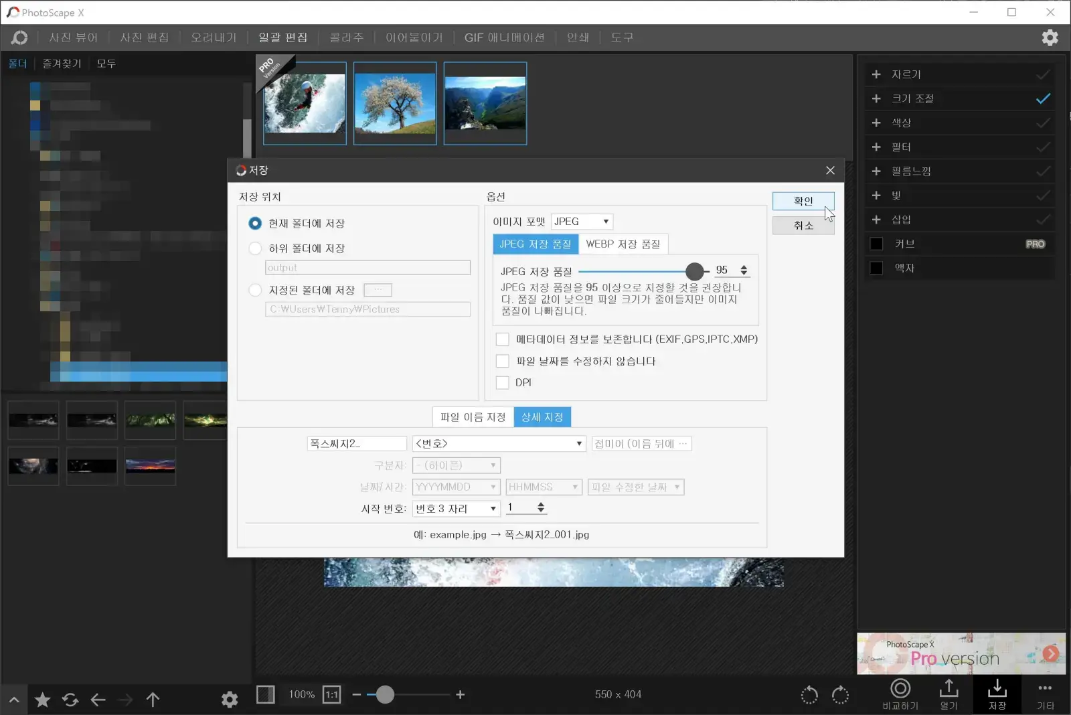Toggle the split compare view icon
Screen dimensions: 1071x715
coord(266,694)
